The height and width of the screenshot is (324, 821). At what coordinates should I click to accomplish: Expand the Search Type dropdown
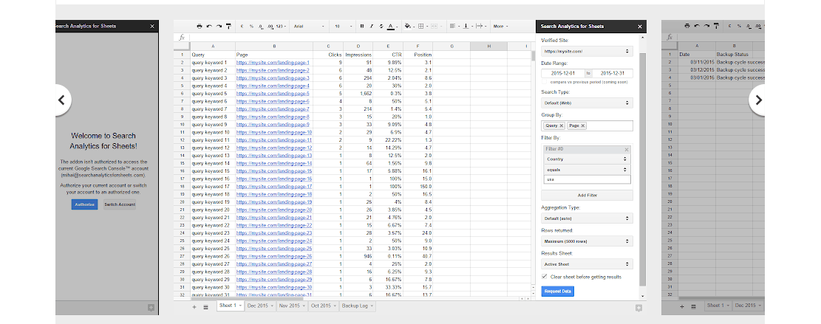point(587,103)
